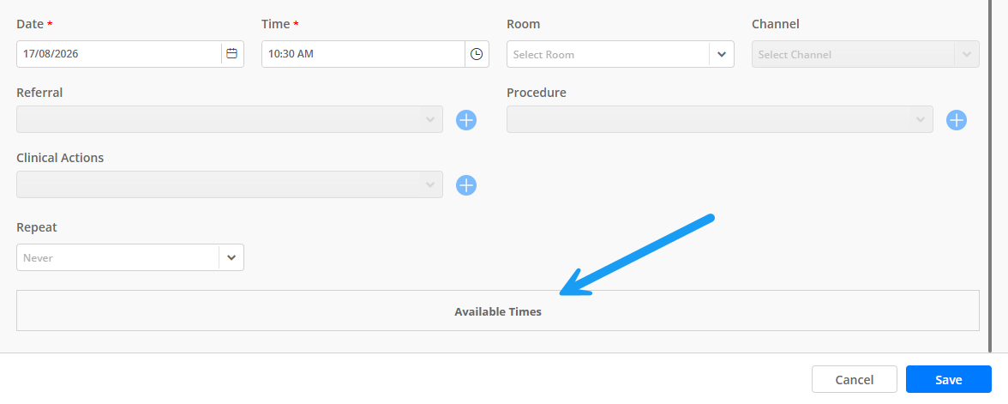
Task: Open the Select Channel combo box
Action: 866,54
